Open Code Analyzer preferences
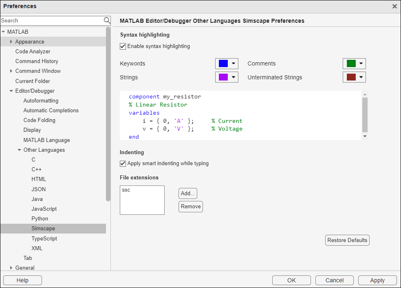401x288 pixels. click(x=33, y=51)
